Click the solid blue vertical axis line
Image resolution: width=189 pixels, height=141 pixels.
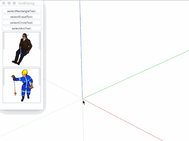point(81,49)
